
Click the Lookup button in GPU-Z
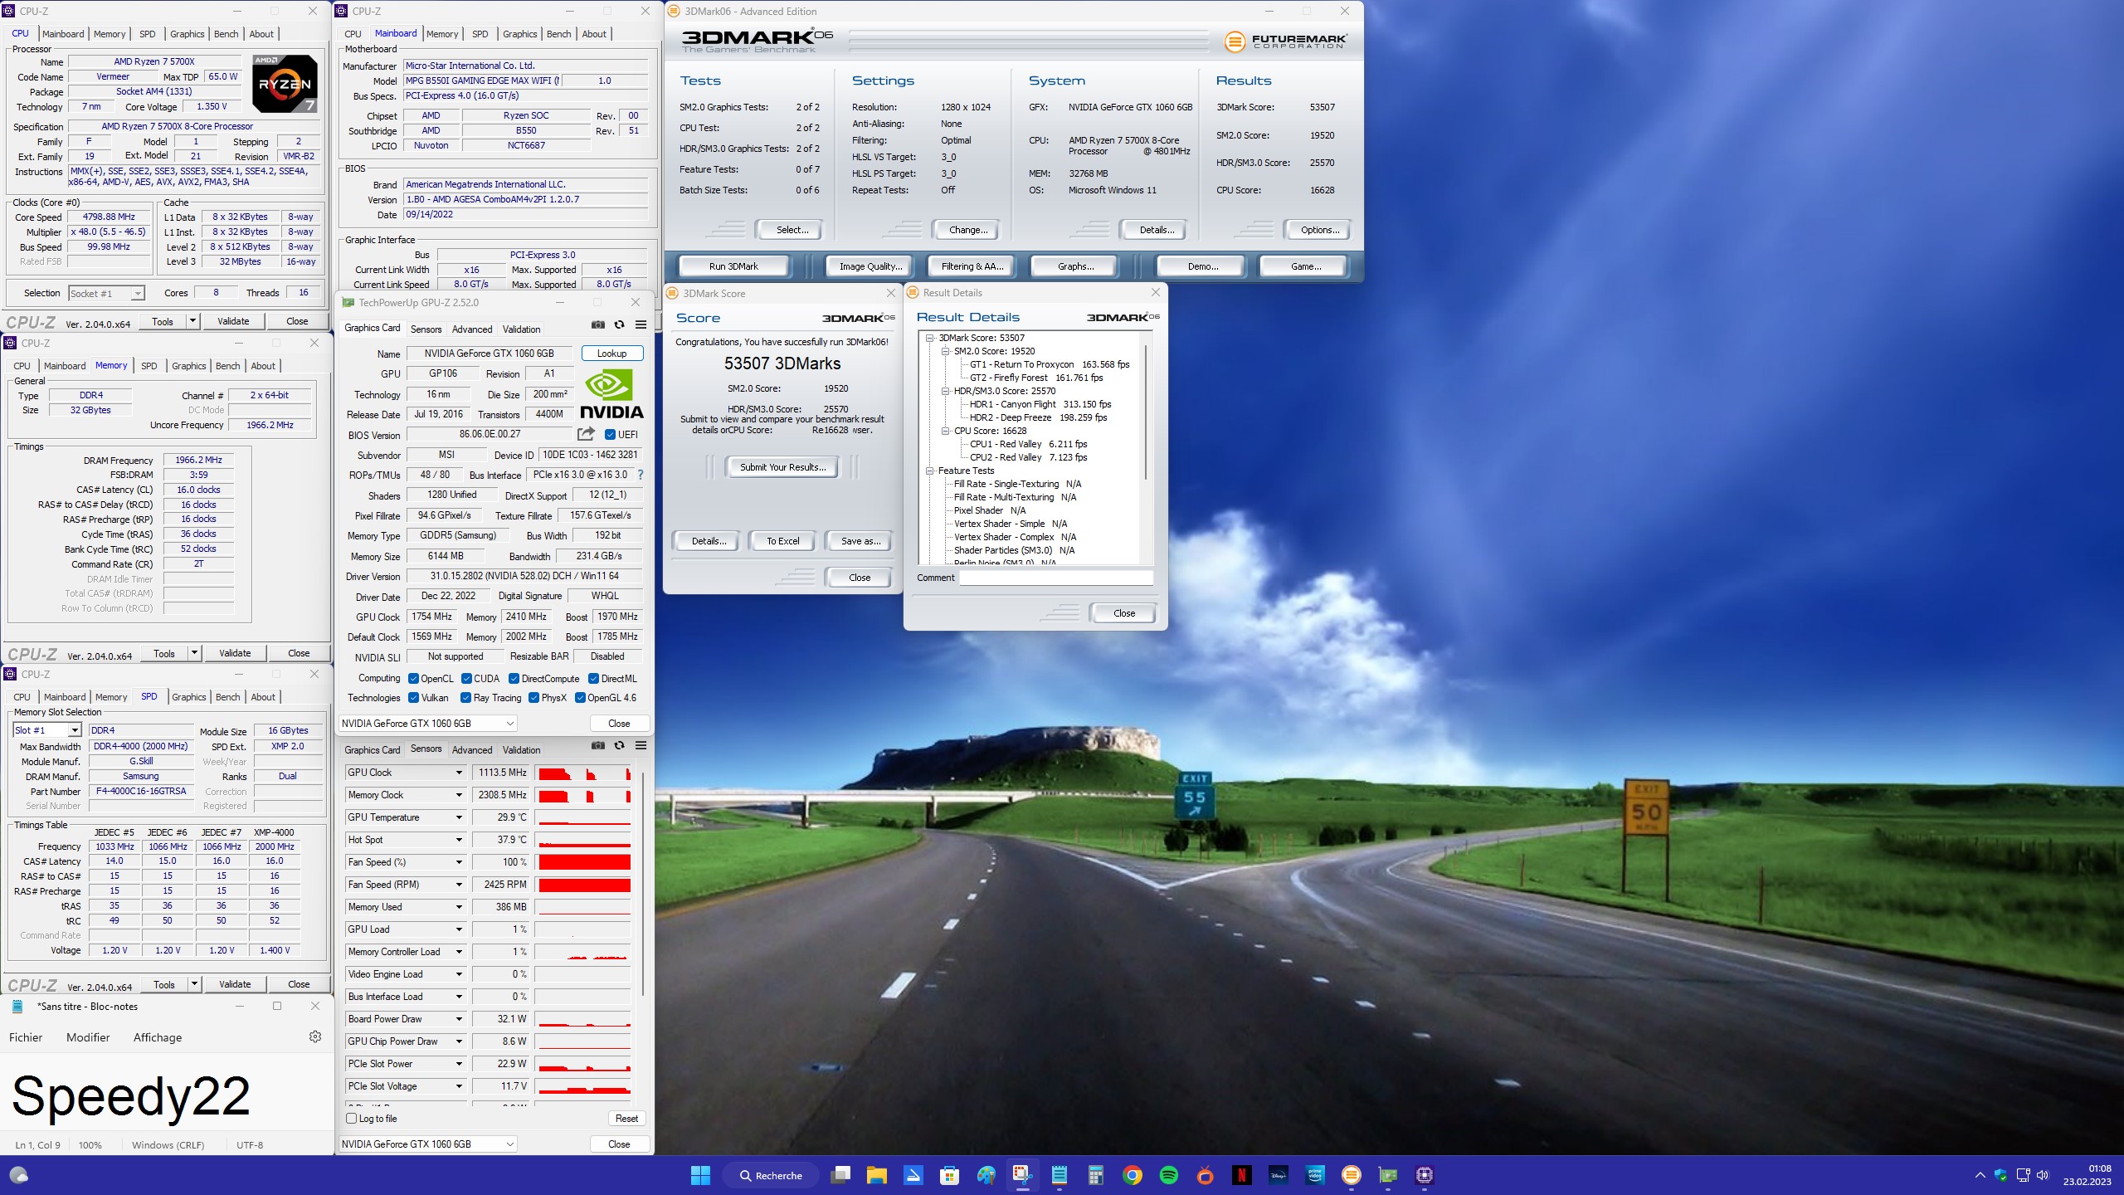click(611, 354)
